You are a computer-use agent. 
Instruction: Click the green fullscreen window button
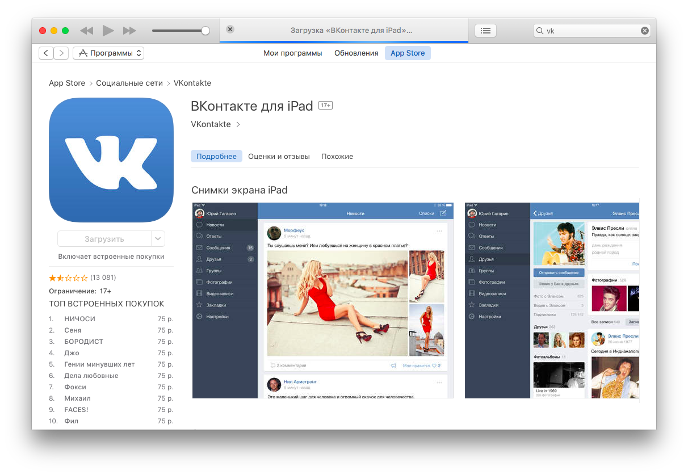click(x=65, y=31)
